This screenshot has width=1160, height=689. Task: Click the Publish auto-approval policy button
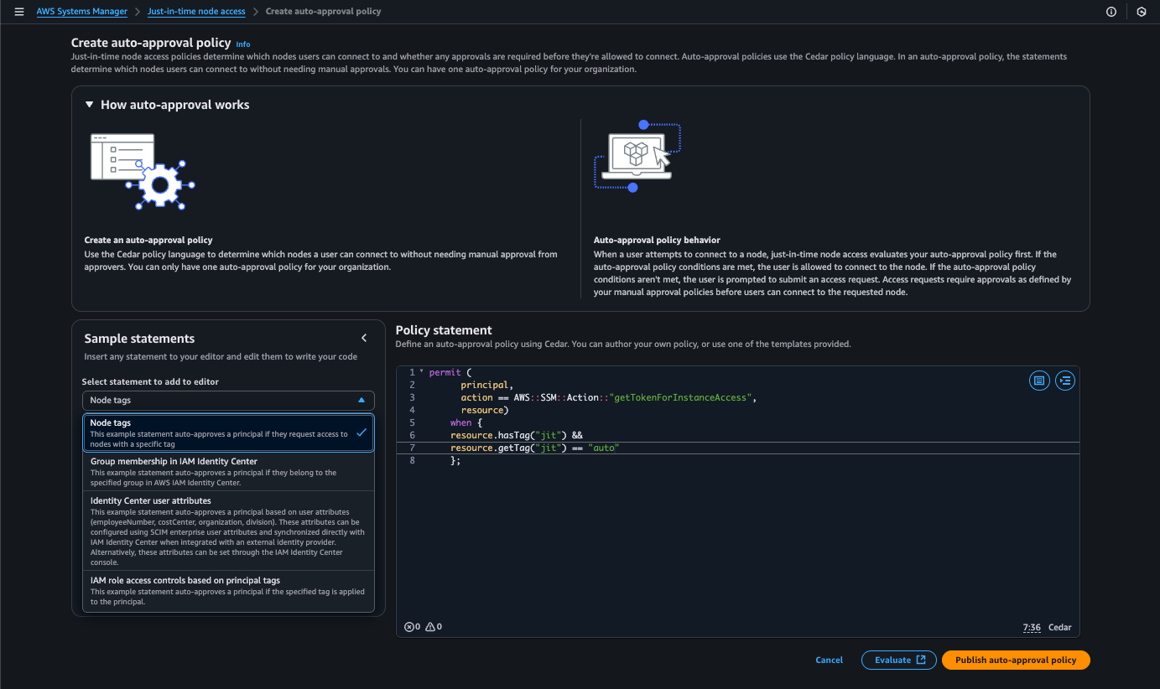1015,660
